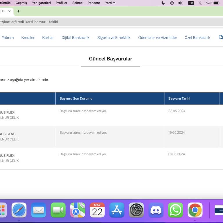This screenshot has height=223, width=223.
Task: Open accessibility shortcuts menu bar icon
Action: coord(172,3)
